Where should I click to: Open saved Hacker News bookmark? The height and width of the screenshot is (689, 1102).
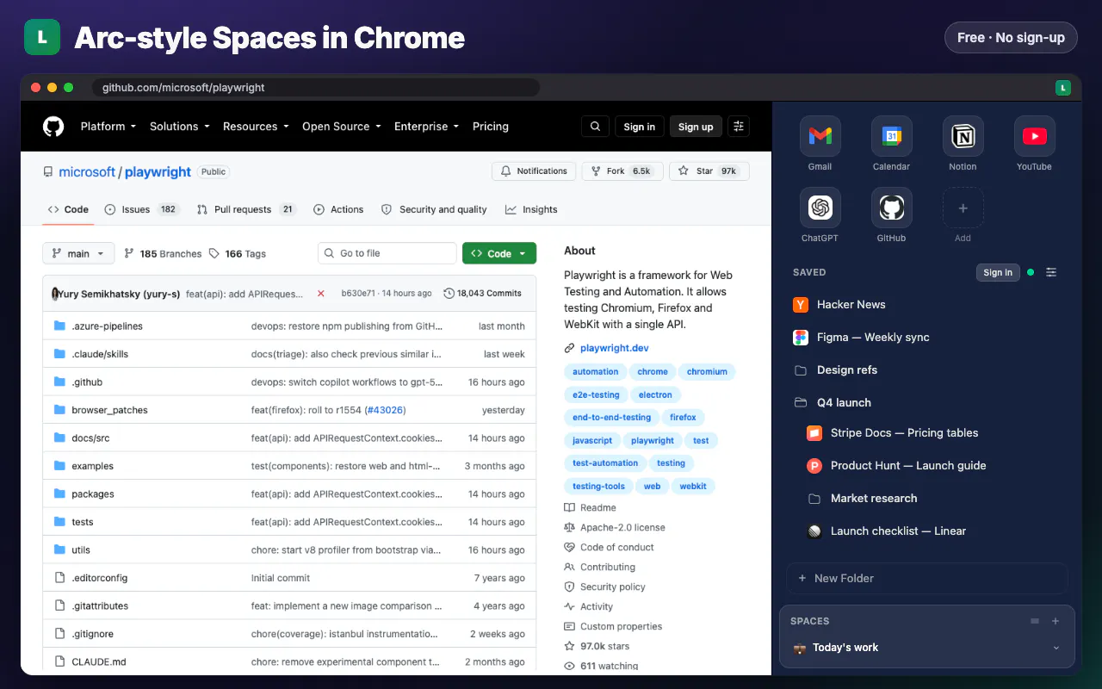[926, 304]
